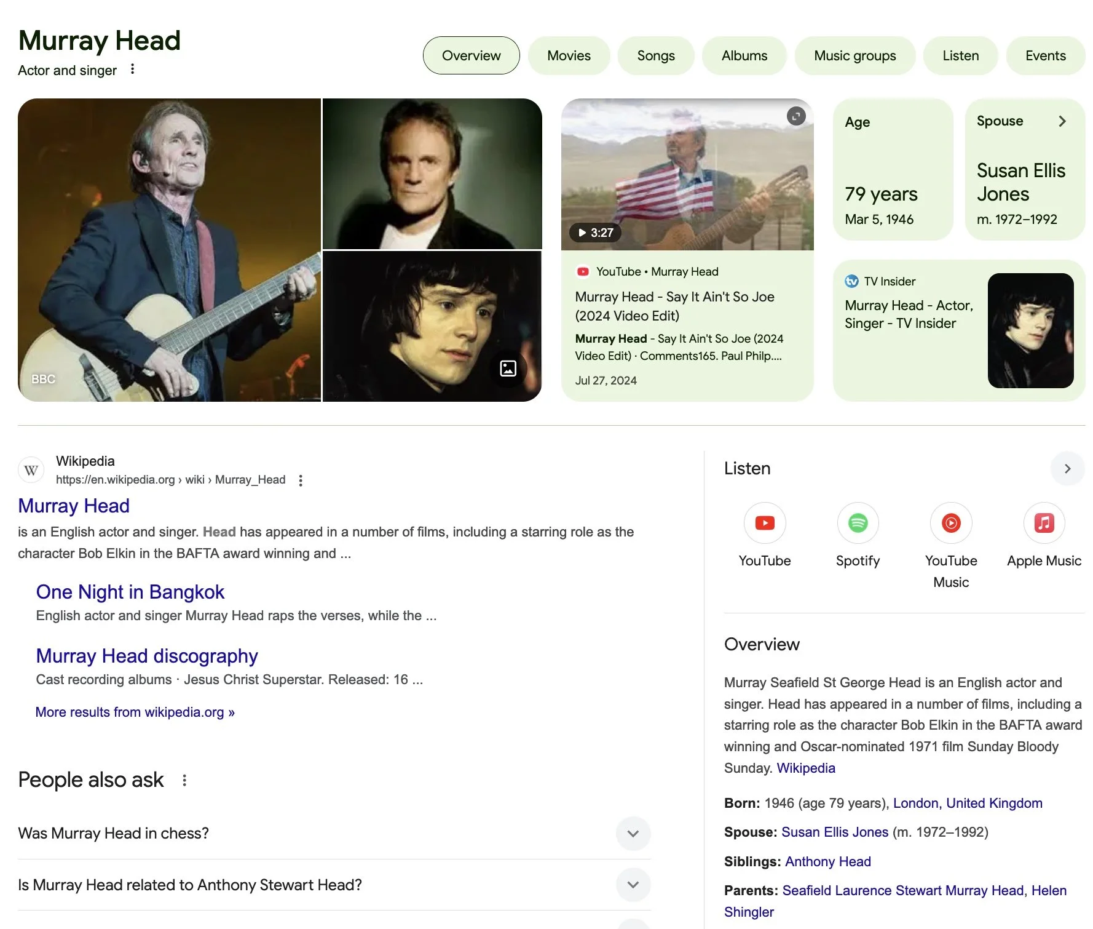The height and width of the screenshot is (929, 1093).
Task: Open the United Kingdom link
Action: [x=994, y=803]
